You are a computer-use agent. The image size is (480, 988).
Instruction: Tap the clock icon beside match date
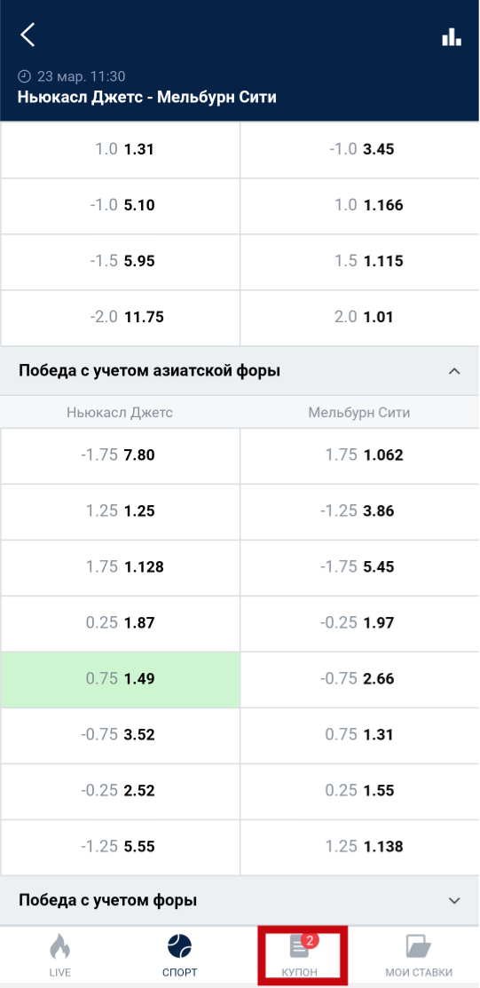25,76
